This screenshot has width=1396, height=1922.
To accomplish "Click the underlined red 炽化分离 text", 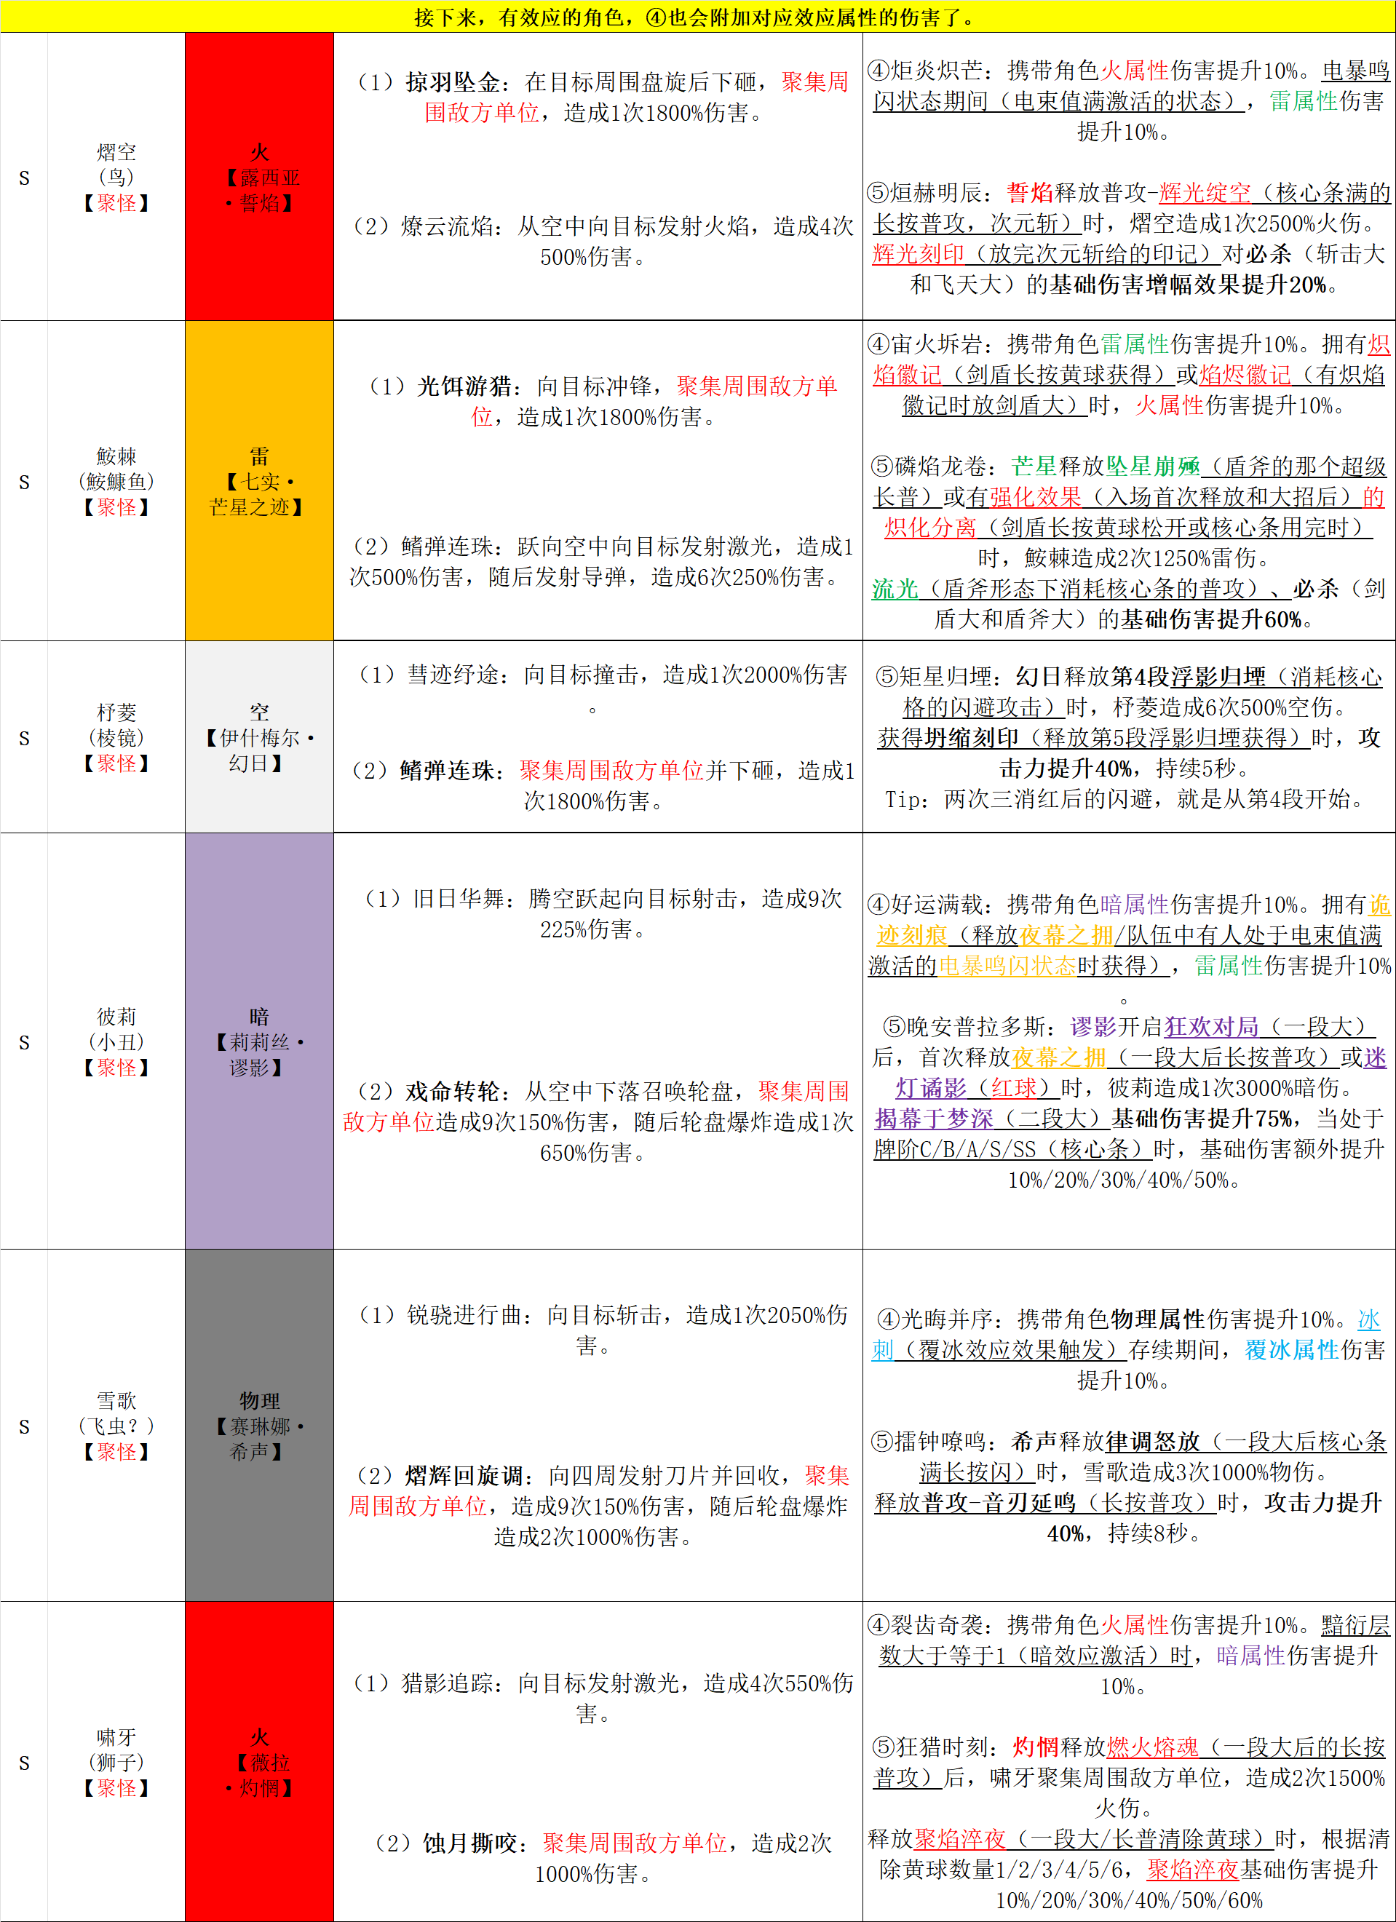I will coord(930,528).
